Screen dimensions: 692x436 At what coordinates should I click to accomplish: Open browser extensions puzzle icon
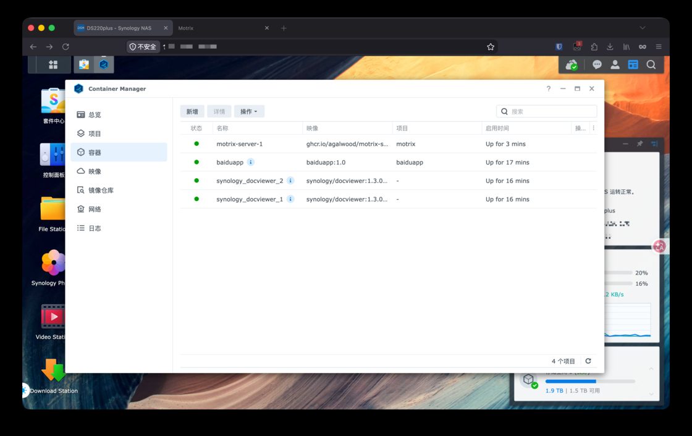pyautogui.click(x=594, y=46)
